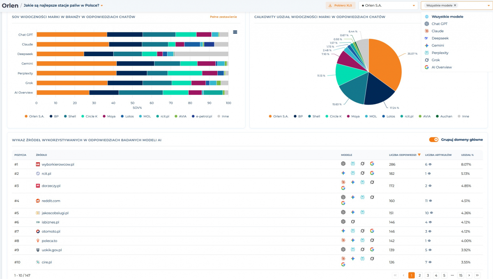The width and height of the screenshot is (493, 279).
Task: Open the question selector dropdown arrow
Action: [x=101, y=6]
